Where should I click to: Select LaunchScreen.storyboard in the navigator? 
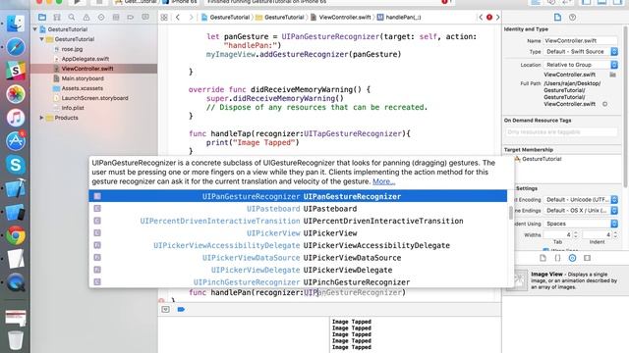pyautogui.click(x=94, y=98)
